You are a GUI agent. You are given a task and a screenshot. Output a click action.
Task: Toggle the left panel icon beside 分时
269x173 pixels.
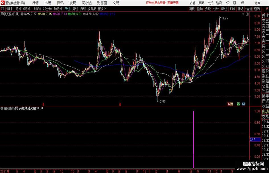pos(3,9)
